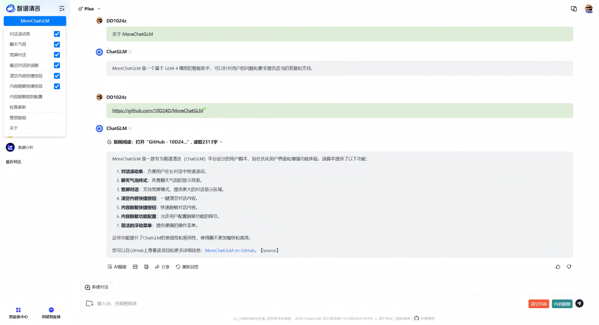Collapse the sidebar with the menu icon
Image resolution: width=599 pixels, height=325 pixels.
pos(62,8)
